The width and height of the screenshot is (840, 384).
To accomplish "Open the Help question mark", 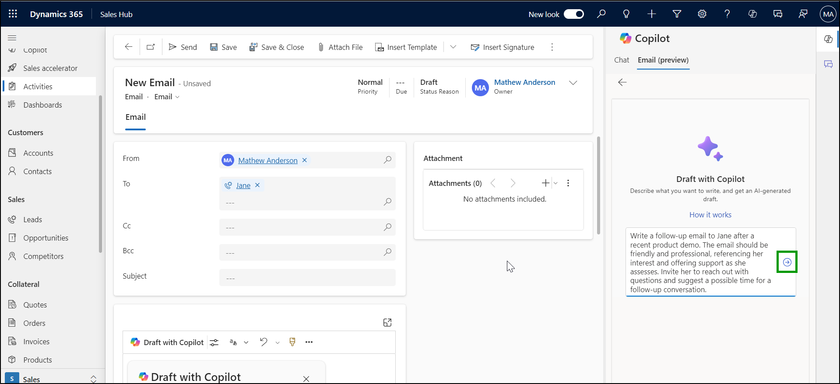I will pos(727,14).
